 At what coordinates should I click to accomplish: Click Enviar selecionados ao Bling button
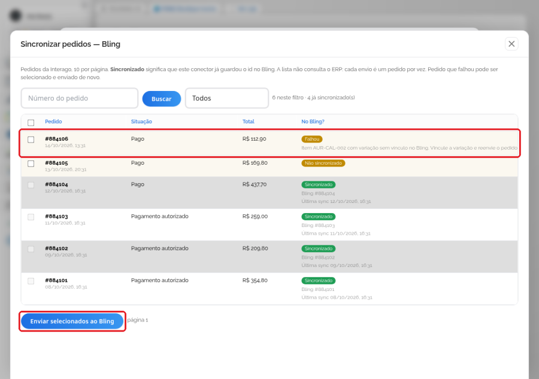tap(72, 322)
